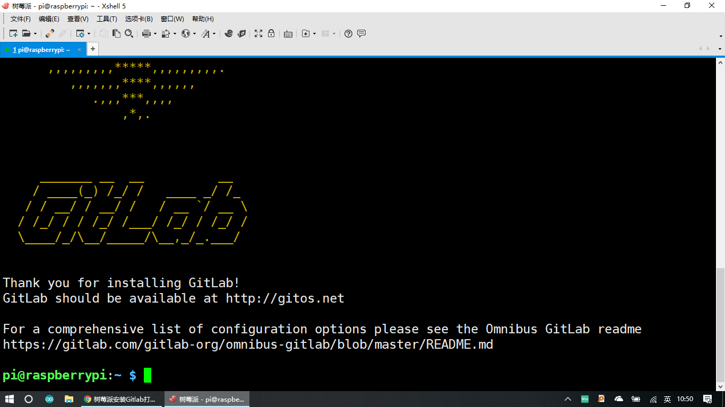Image resolution: width=725 pixels, height=407 pixels.
Task: Click the Copy icon in toolbar
Action: tap(103, 33)
